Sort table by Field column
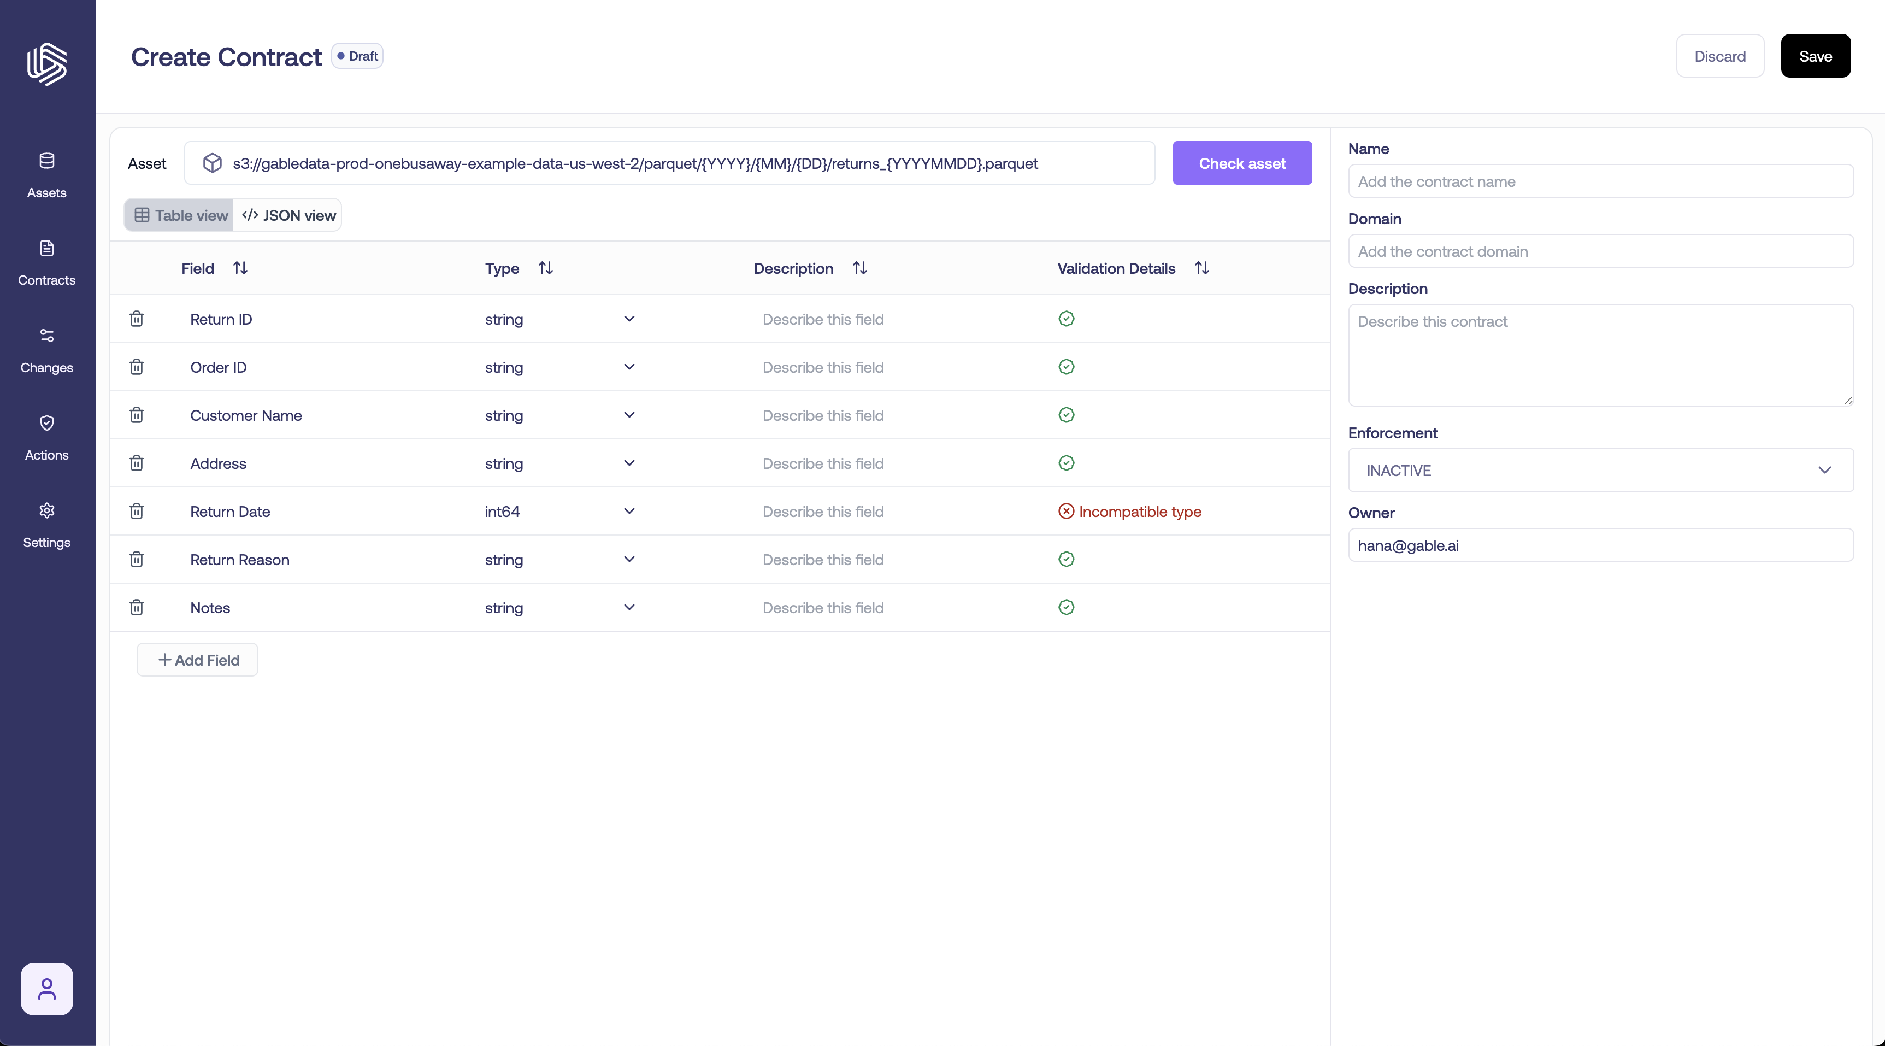 pyautogui.click(x=240, y=268)
